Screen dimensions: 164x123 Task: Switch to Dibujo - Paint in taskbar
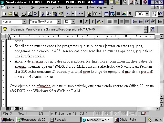[130, 120]
